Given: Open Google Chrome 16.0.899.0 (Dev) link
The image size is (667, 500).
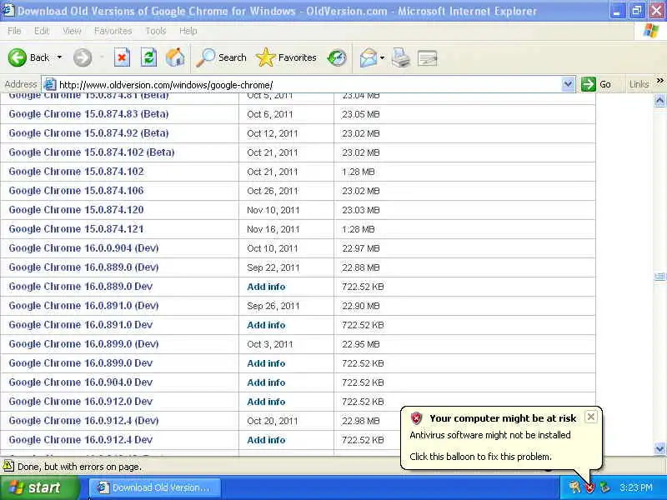Looking at the screenshot, I should tap(84, 343).
